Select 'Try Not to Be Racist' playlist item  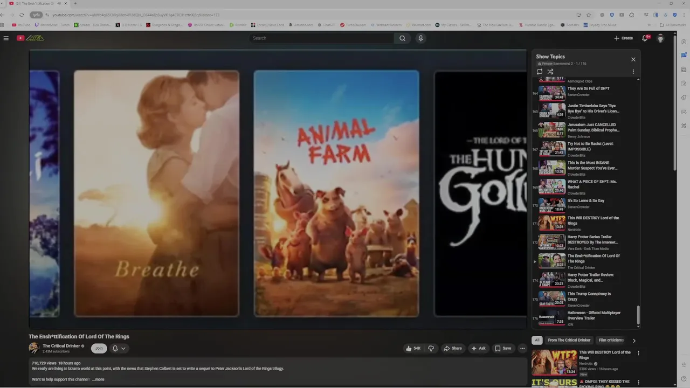pos(585,149)
